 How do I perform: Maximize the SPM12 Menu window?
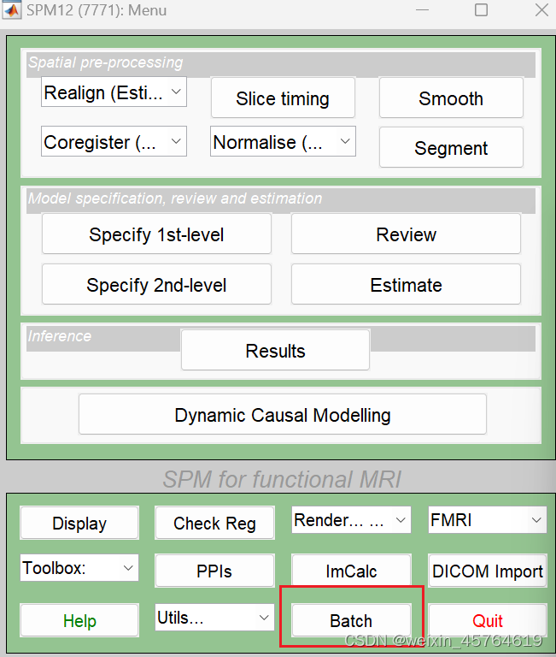click(x=481, y=10)
